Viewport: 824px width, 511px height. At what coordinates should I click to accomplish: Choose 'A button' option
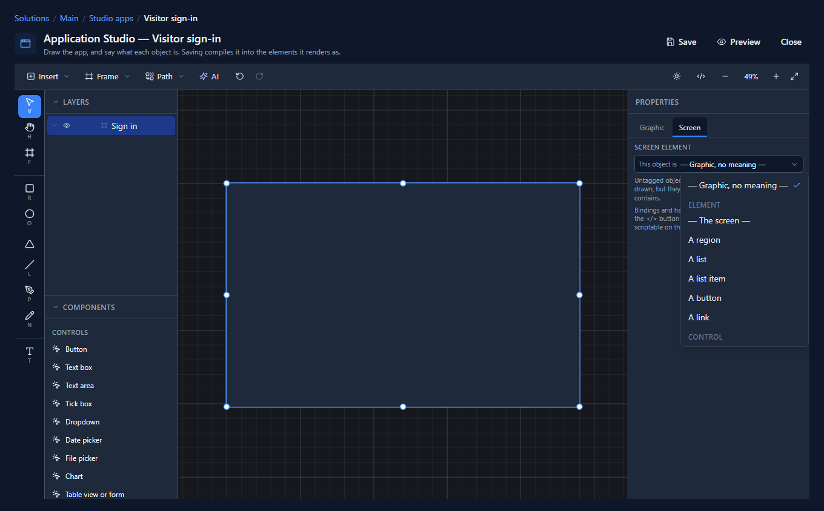click(745, 298)
